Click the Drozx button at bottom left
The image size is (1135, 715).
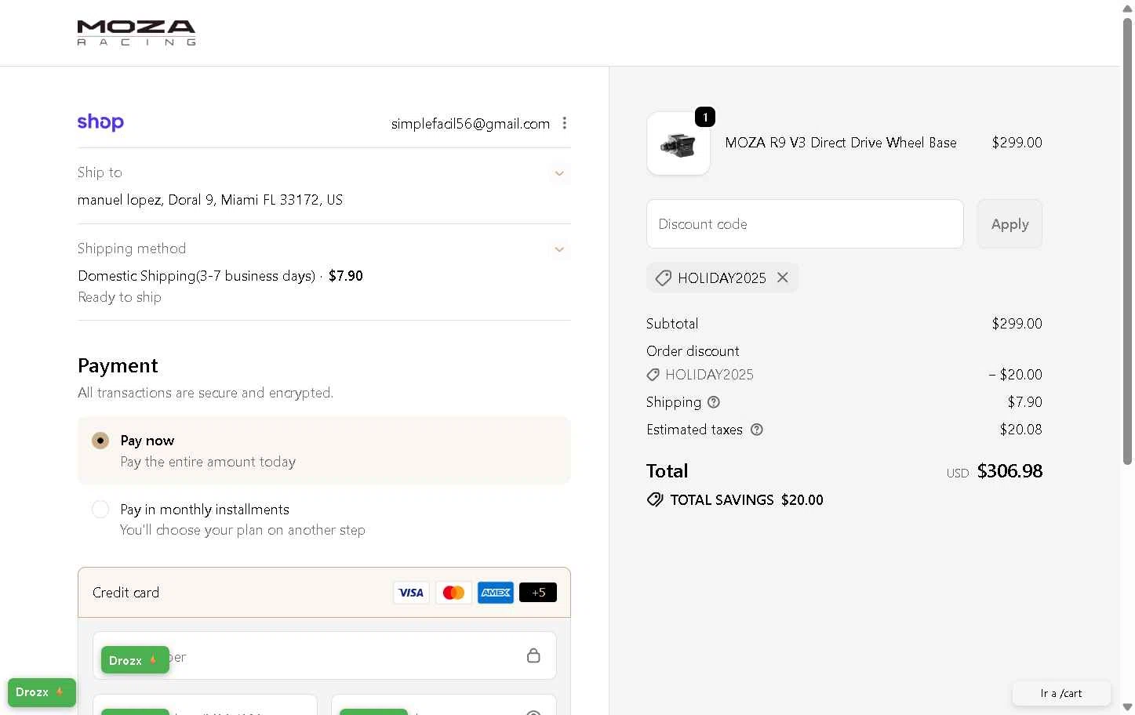42,692
